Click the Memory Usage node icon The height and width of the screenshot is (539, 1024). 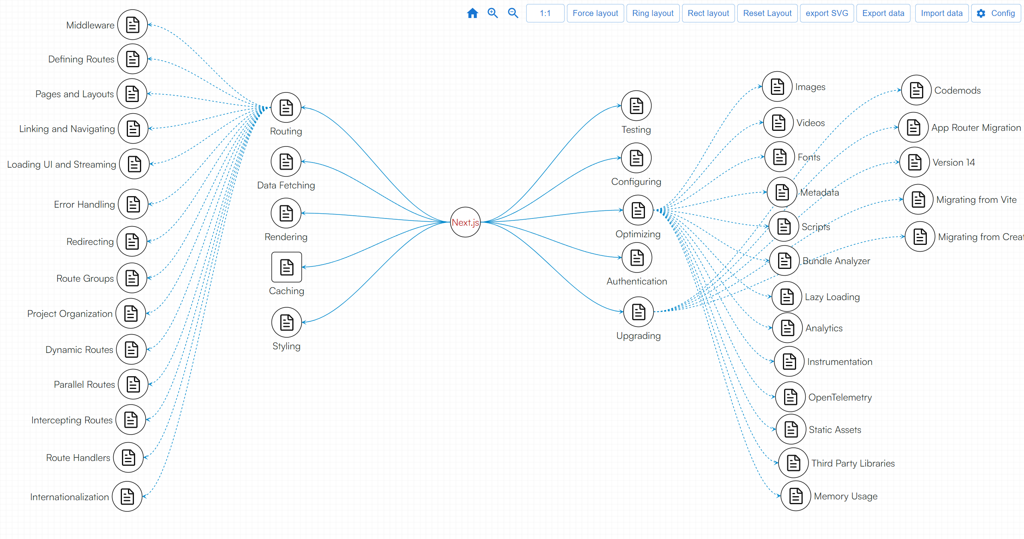point(795,496)
